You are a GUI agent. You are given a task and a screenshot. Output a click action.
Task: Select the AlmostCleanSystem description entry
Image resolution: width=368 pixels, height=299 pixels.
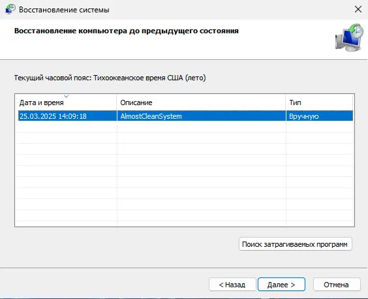click(151, 116)
